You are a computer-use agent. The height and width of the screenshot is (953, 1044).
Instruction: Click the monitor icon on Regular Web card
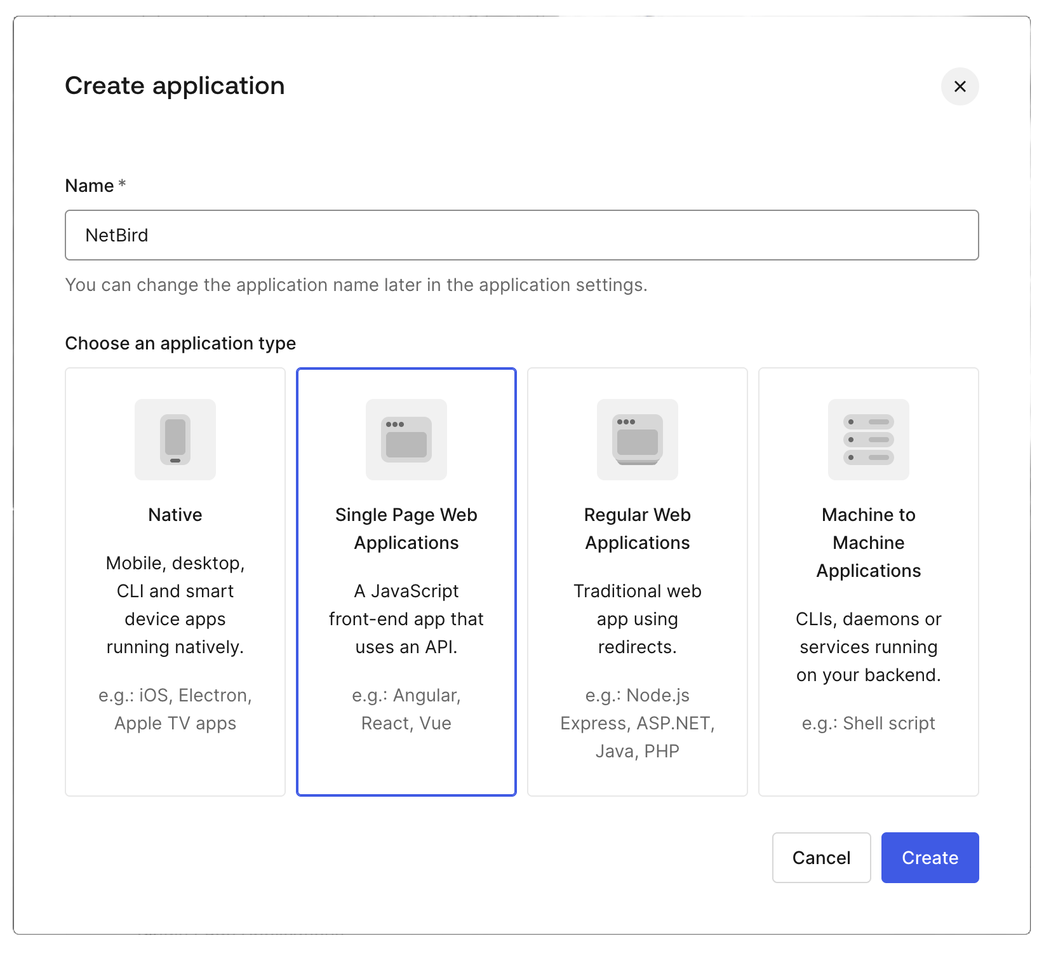coord(637,440)
